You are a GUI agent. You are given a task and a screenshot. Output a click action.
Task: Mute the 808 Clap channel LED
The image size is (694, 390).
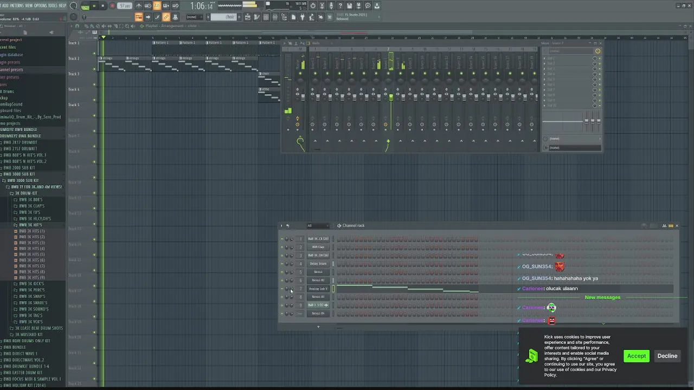tap(282, 247)
